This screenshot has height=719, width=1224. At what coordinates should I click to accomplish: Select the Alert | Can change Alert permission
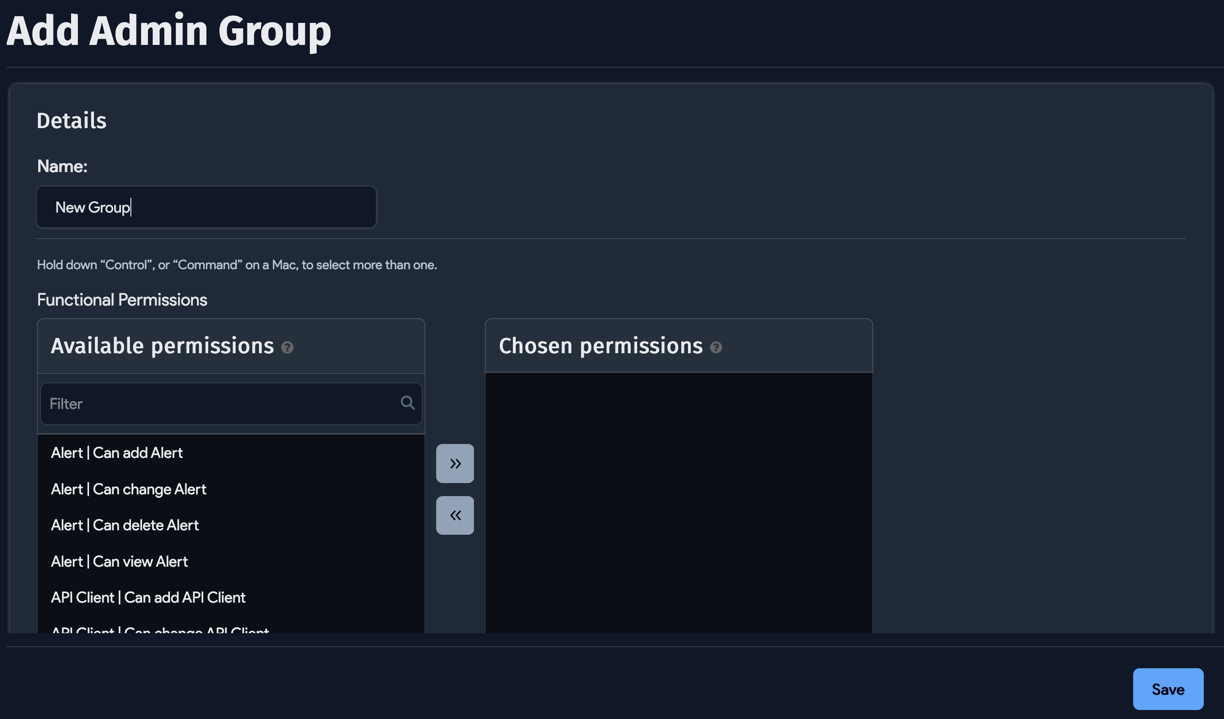(128, 489)
